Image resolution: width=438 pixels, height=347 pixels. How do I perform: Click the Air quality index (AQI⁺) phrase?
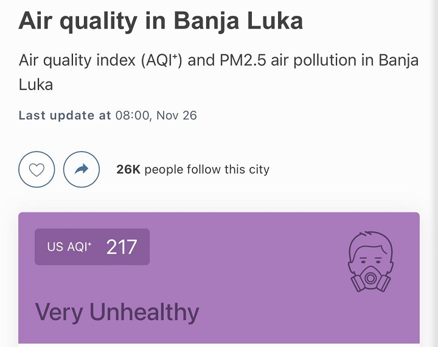[100, 60]
